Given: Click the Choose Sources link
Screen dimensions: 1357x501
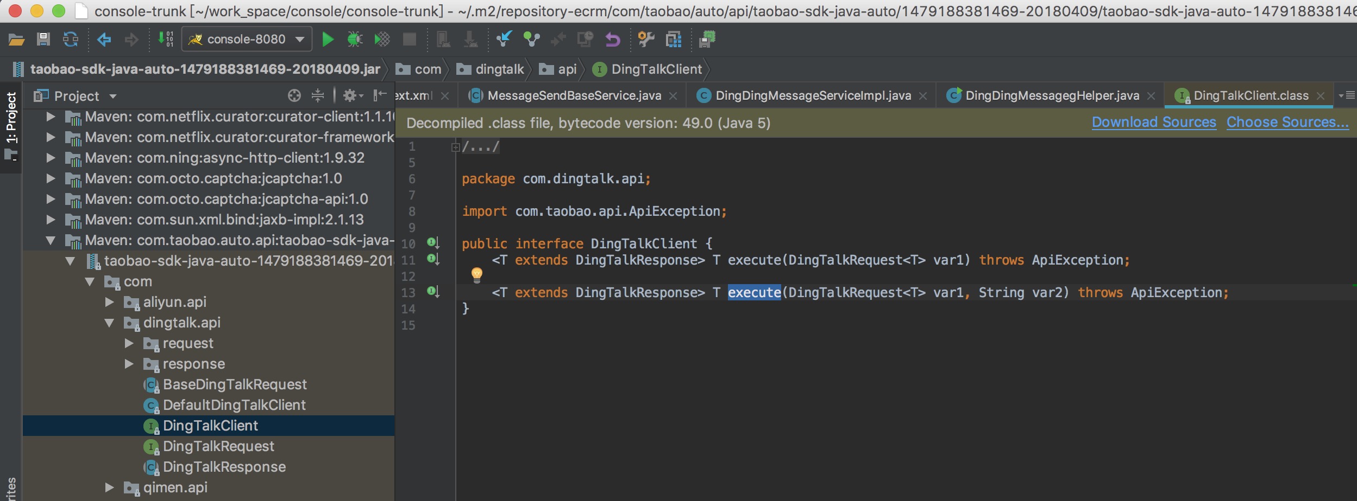Looking at the screenshot, I should (1289, 122).
